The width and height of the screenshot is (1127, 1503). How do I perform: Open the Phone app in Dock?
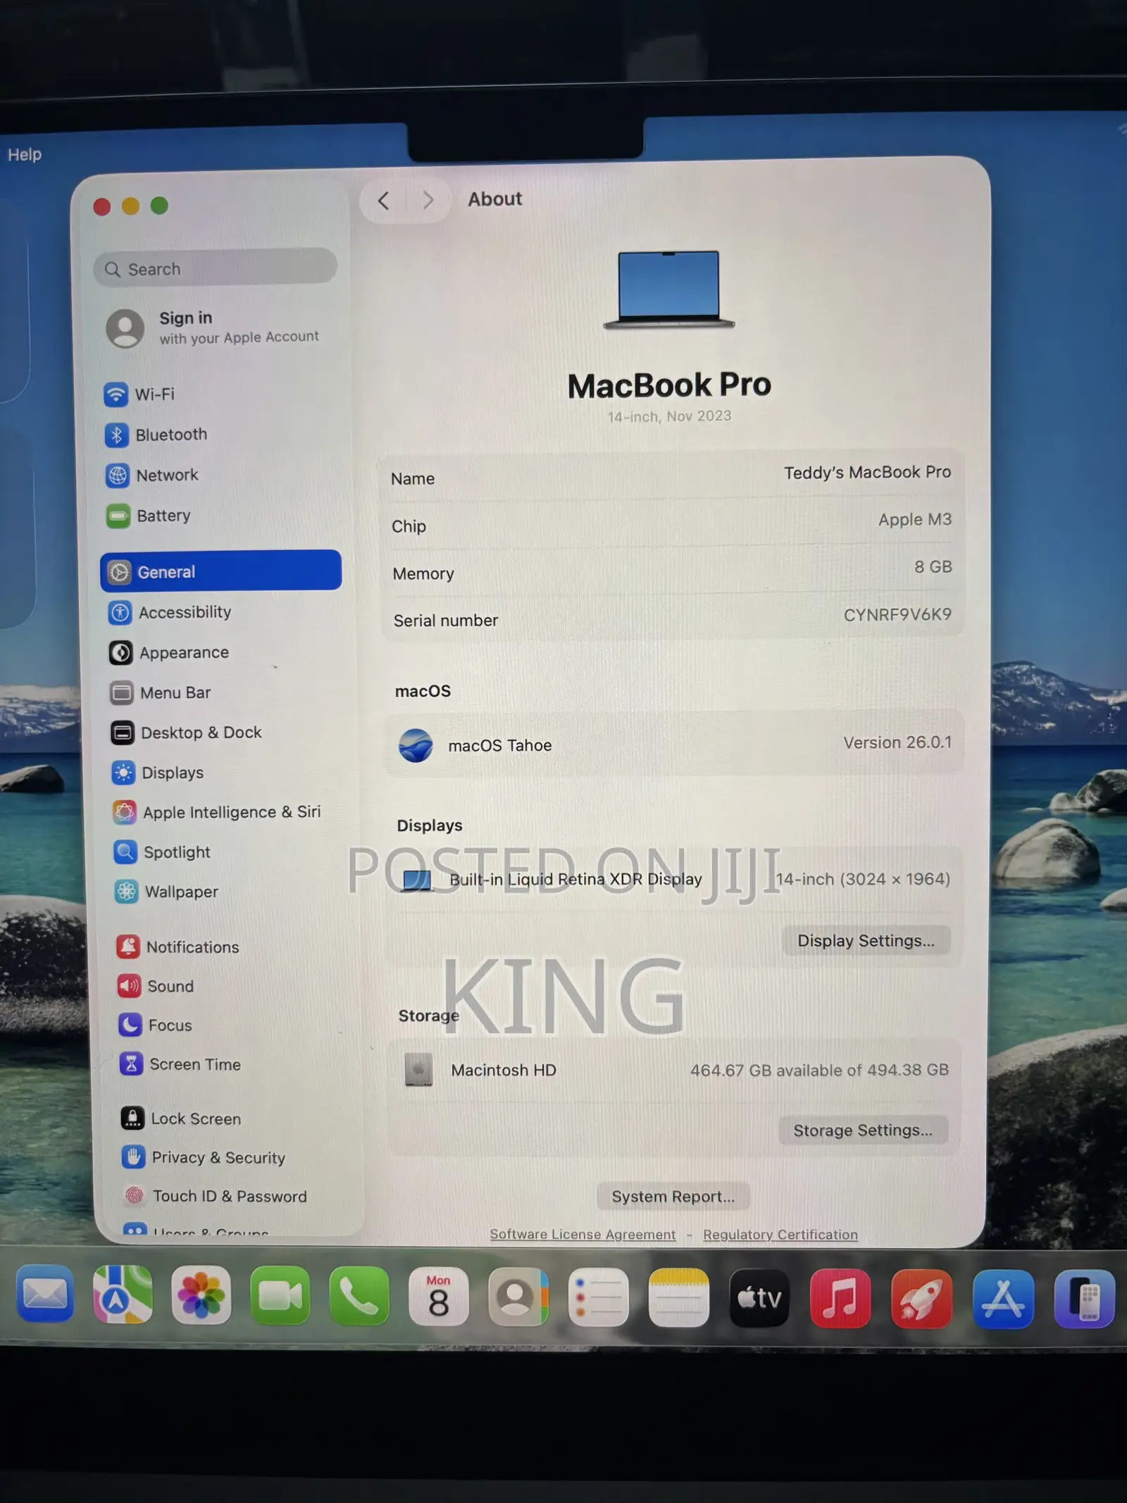click(359, 1296)
